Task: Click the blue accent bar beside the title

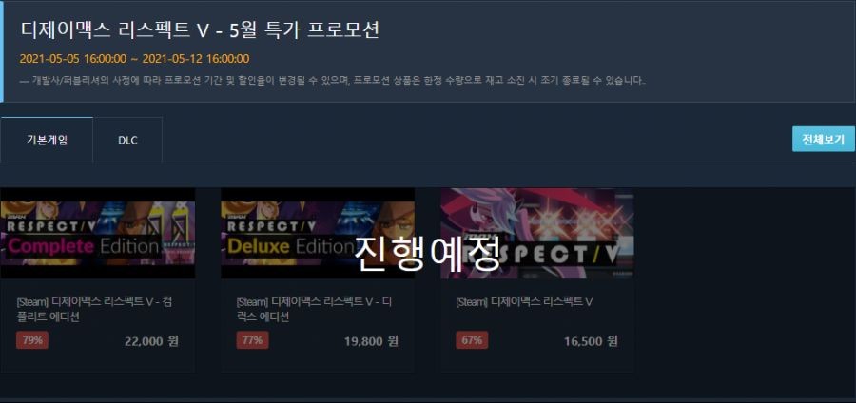Action: click(x=2, y=52)
